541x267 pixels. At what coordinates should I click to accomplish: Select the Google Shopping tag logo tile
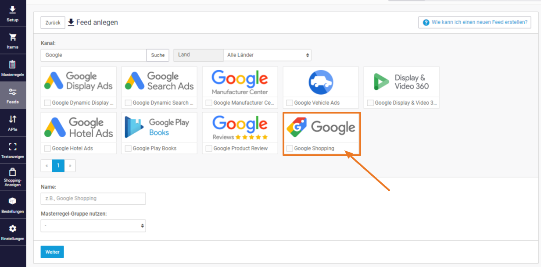321,127
